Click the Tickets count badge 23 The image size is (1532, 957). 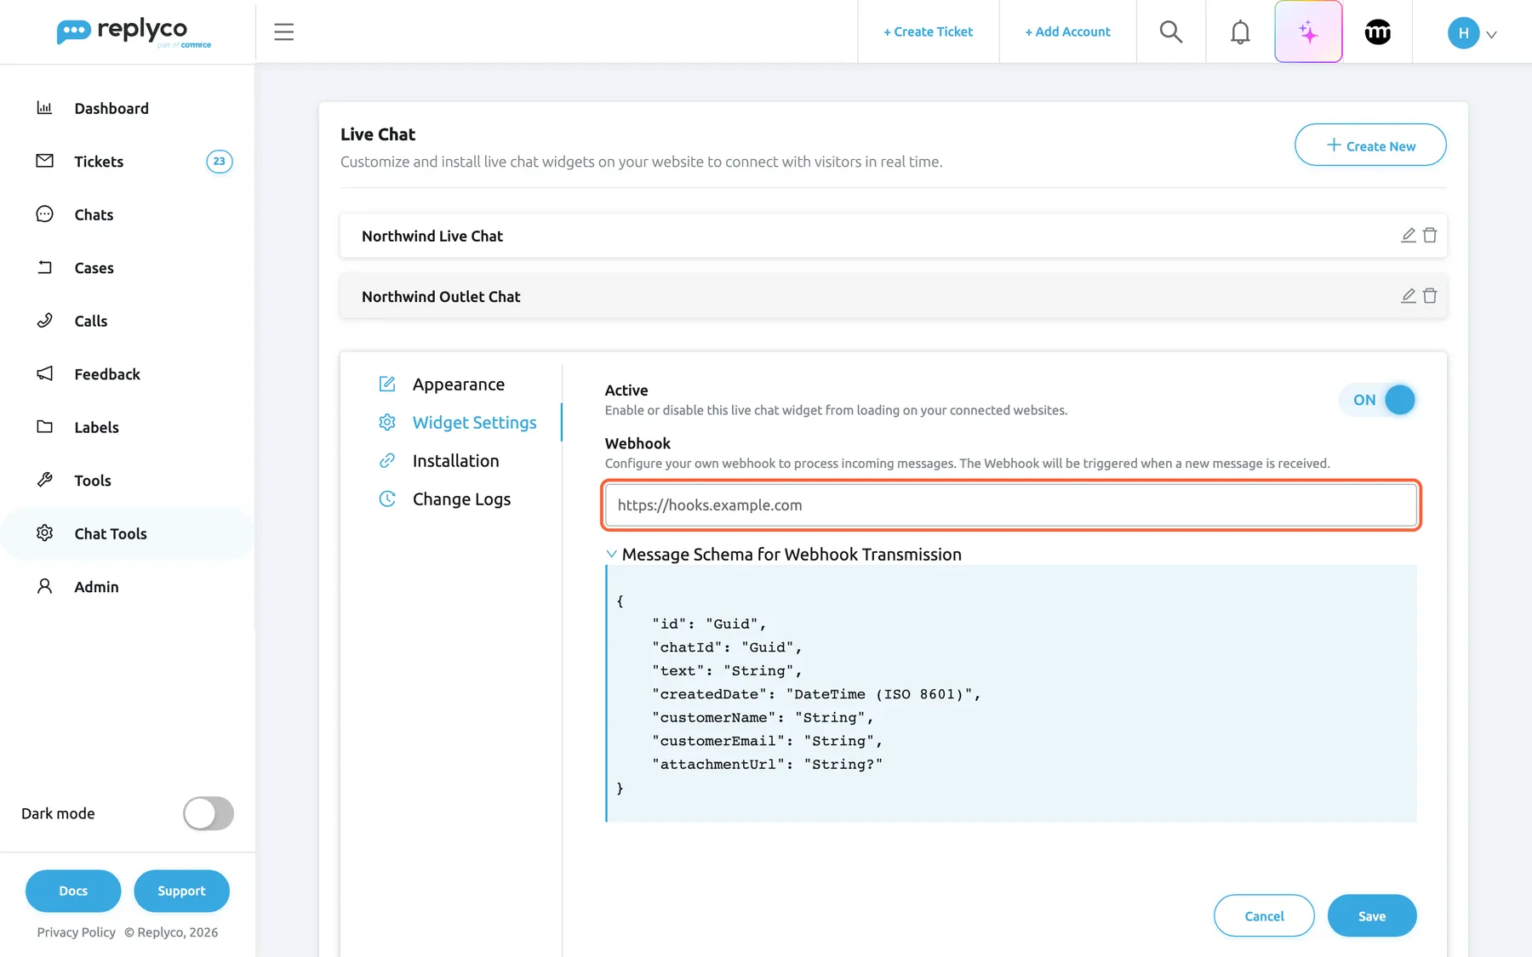220,162
